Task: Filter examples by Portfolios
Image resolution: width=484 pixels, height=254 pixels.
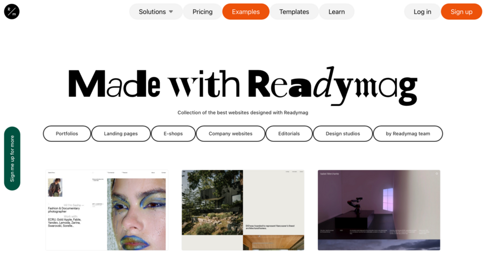Action: click(67, 134)
